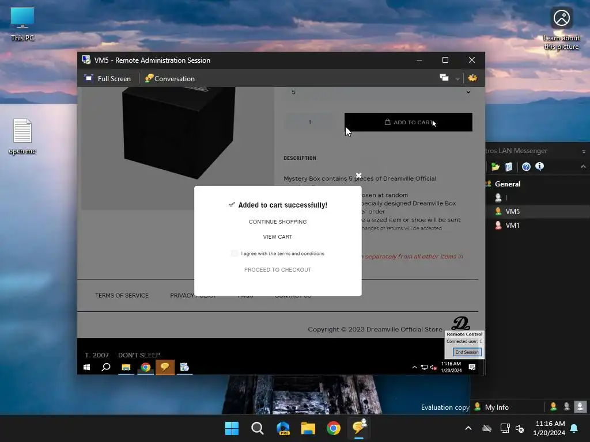
Task: Click LAN Messenger icon on host taskbar
Action: (359, 428)
